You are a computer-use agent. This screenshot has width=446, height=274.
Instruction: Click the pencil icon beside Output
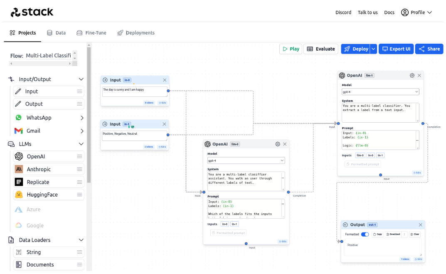tap(18, 104)
